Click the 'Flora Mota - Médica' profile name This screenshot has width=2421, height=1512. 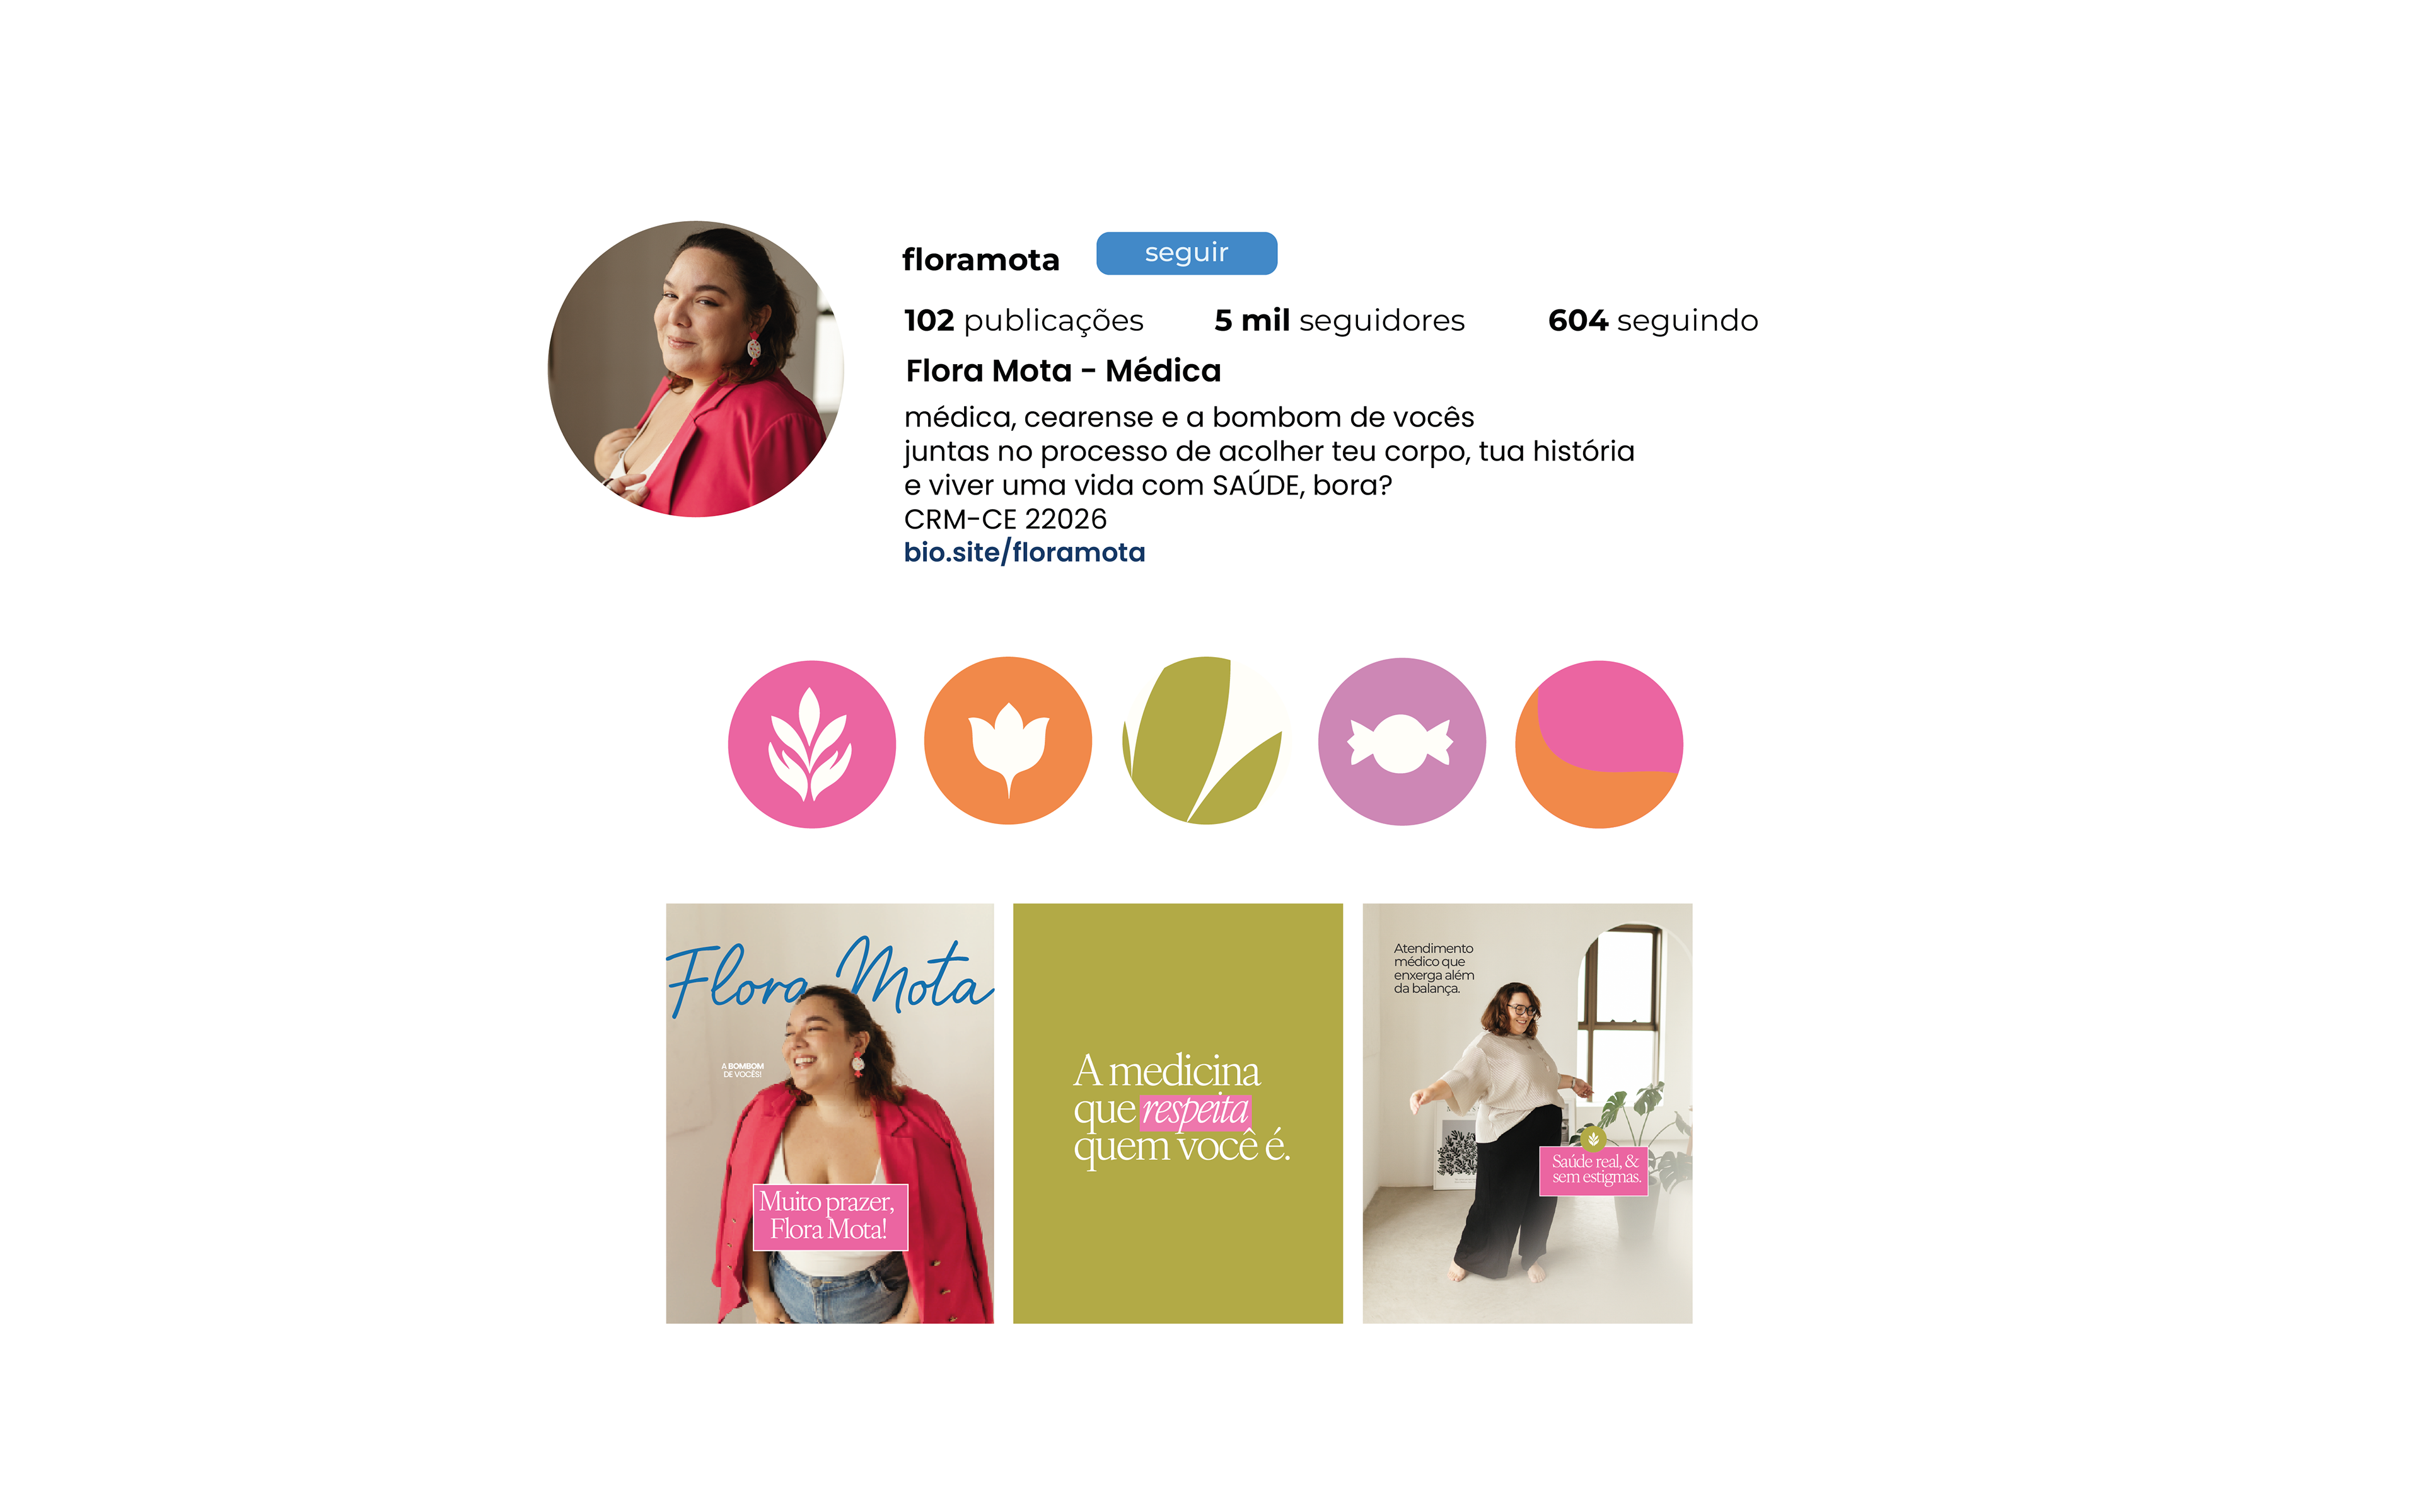coord(1064,371)
